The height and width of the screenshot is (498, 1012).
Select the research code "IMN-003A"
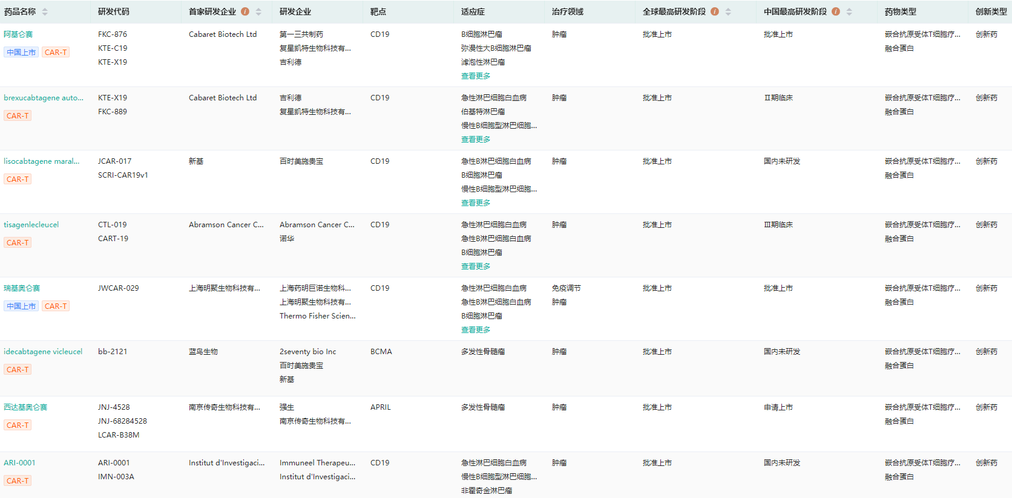coord(116,477)
